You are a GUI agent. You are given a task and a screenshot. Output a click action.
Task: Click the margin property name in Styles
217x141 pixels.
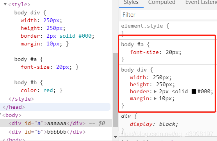point(139,99)
